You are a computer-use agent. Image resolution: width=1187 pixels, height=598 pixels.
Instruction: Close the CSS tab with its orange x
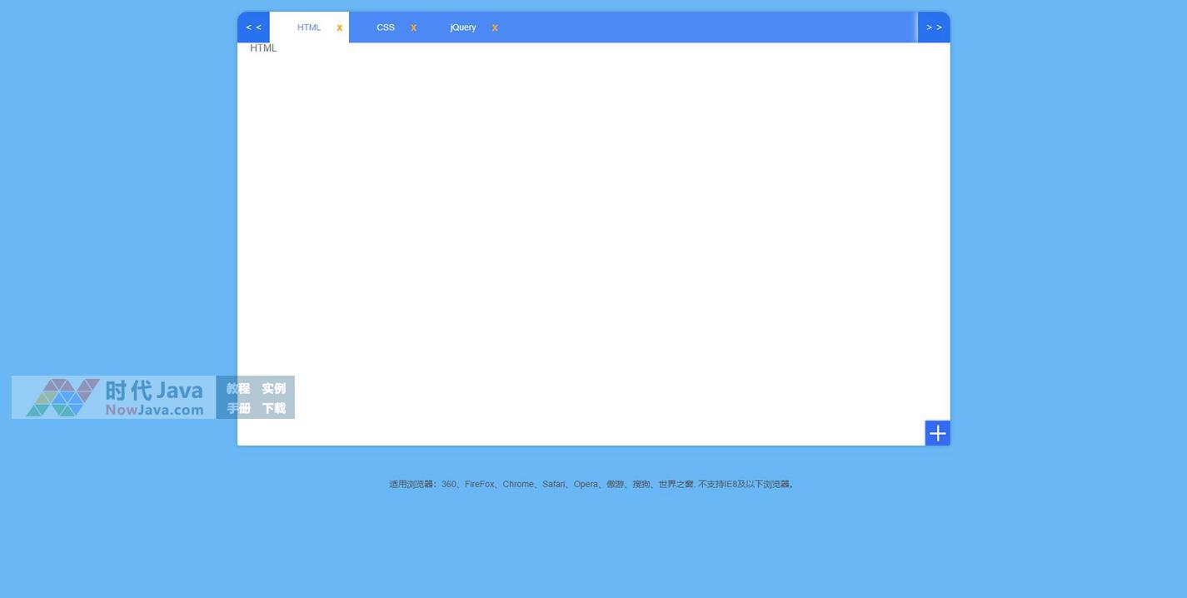tap(413, 27)
